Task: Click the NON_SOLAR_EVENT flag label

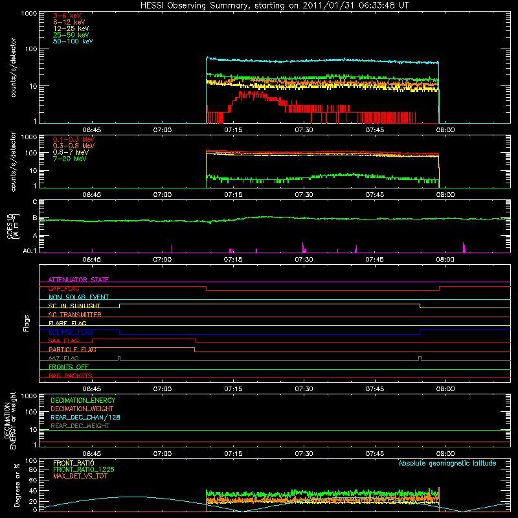Action: [78, 297]
